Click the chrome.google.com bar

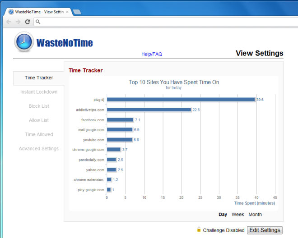click(x=114, y=150)
